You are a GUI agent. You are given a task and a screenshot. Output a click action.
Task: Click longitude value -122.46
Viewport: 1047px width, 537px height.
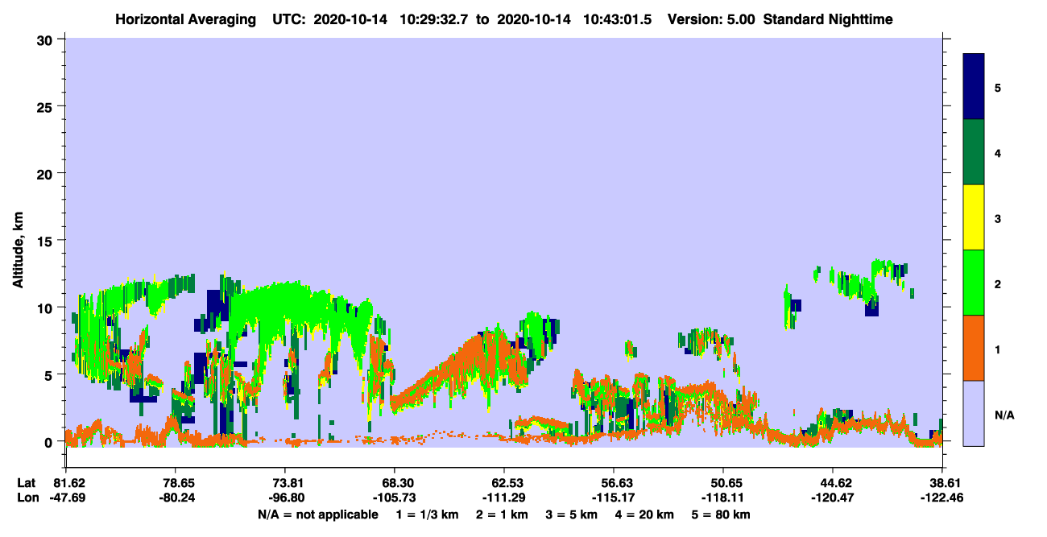942,498
